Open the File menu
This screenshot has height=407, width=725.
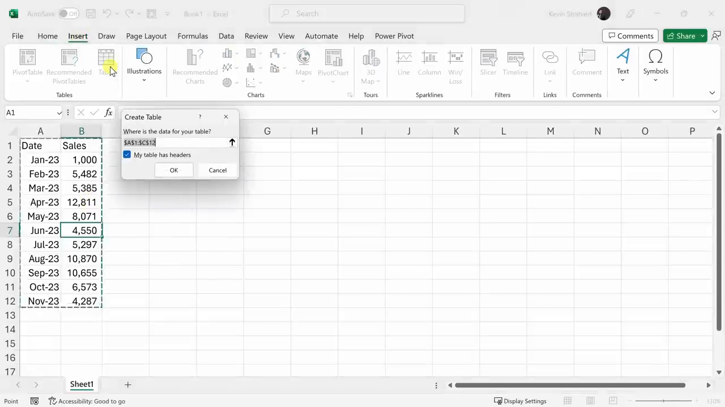pyautogui.click(x=18, y=36)
